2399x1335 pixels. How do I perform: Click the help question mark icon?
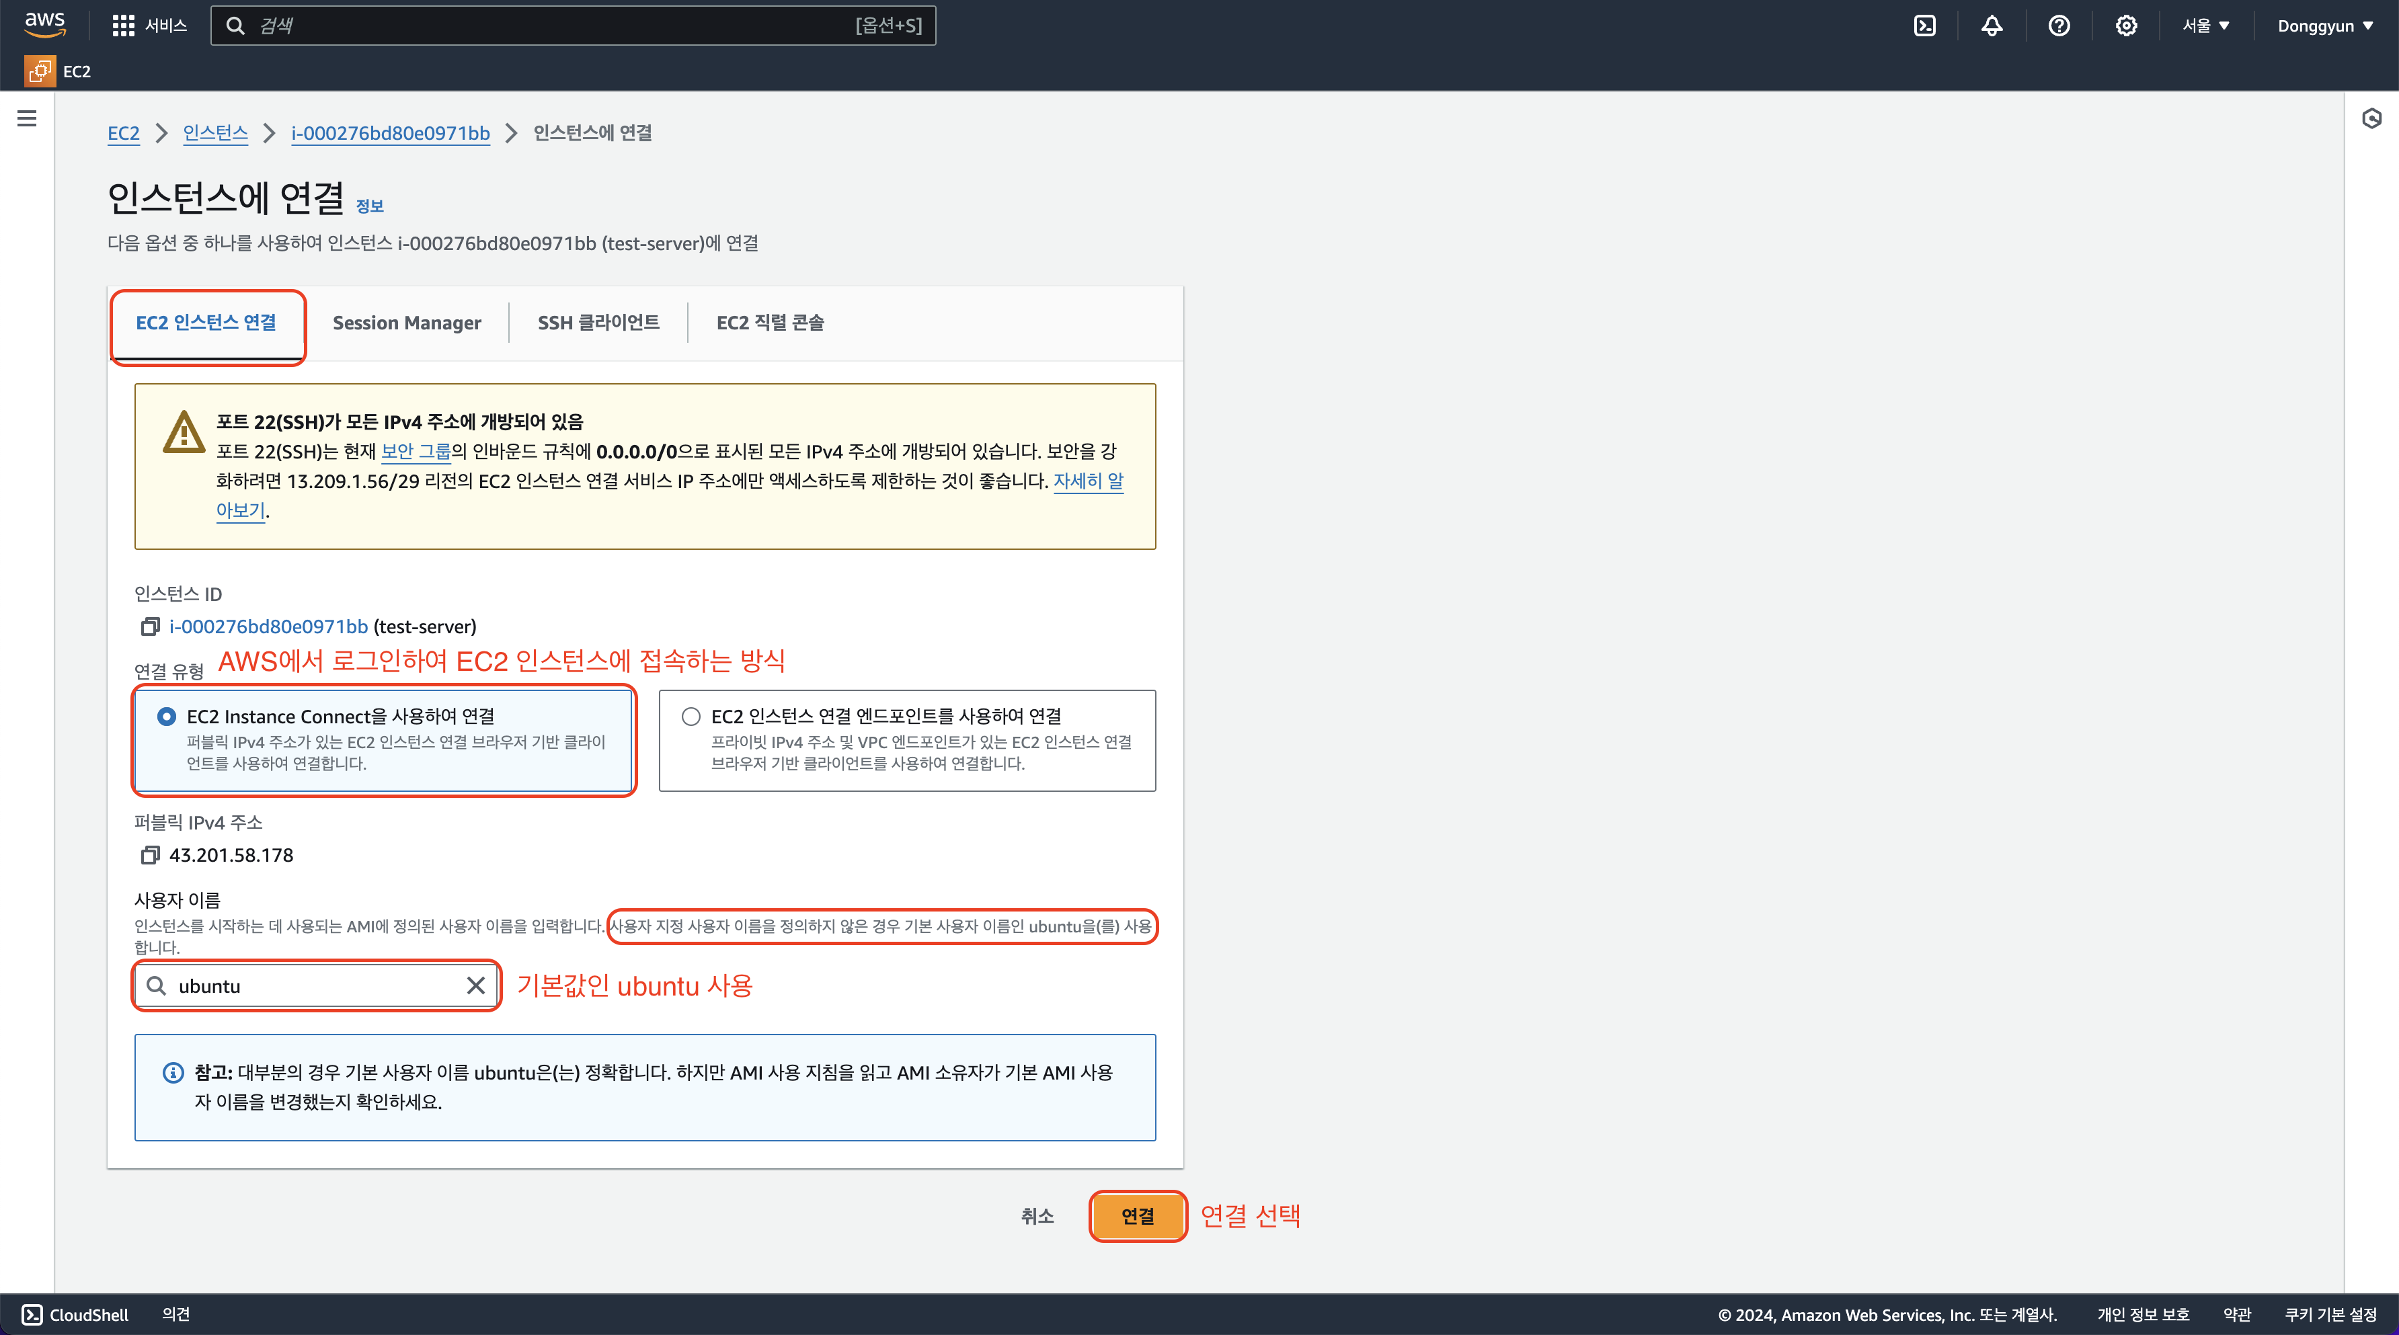coord(2058,25)
